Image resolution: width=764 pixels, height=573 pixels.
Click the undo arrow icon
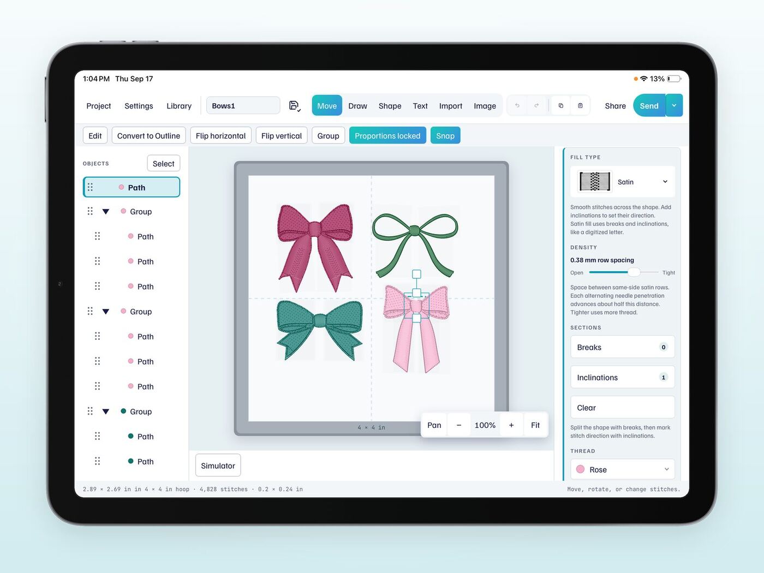(x=517, y=106)
